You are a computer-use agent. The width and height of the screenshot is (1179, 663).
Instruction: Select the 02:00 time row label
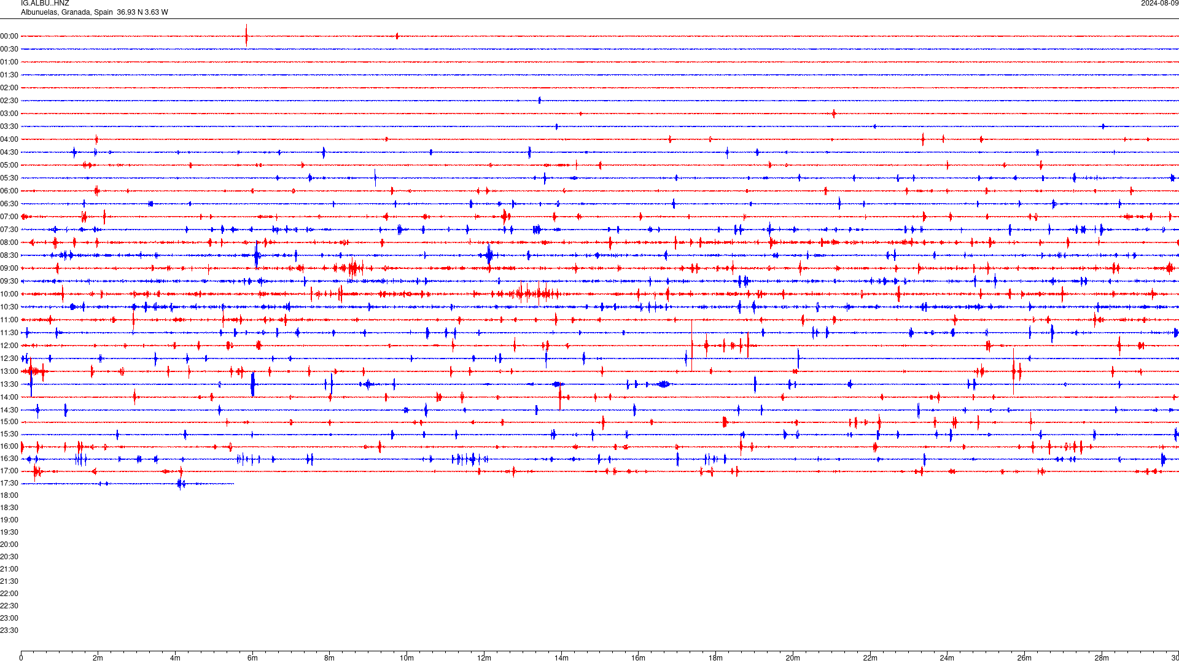pos(9,88)
